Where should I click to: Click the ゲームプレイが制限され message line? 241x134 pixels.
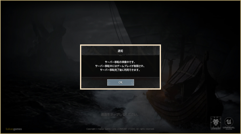click(120, 66)
